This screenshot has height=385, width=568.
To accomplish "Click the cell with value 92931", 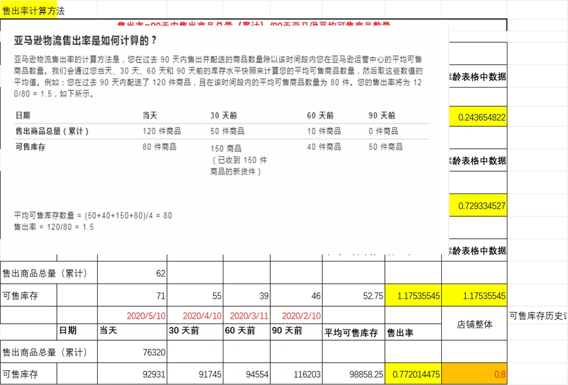I will 133,374.
